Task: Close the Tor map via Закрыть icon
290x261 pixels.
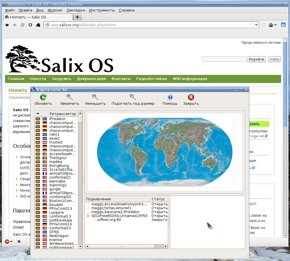Action: 191,100
